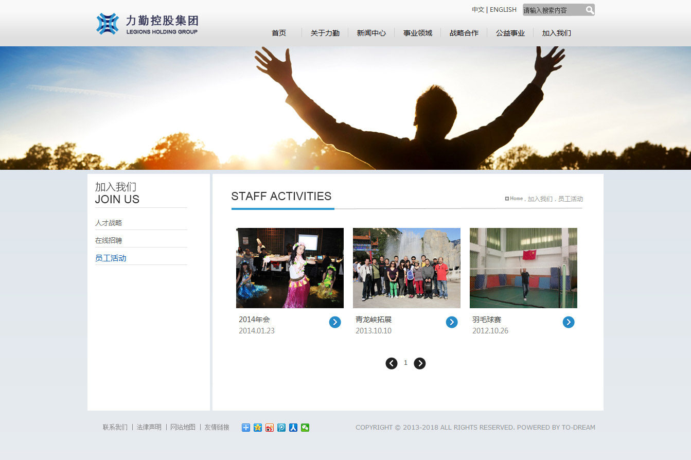Screen dimensions: 691x460
Task: Share to Renren icon
Action: coord(293,428)
